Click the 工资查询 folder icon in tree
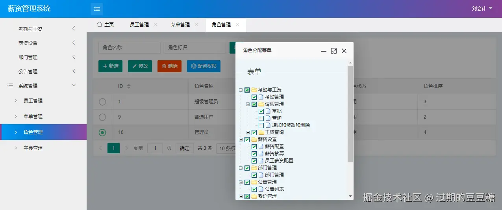The width and height of the screenshot is (502, 210). pos(261,132)
